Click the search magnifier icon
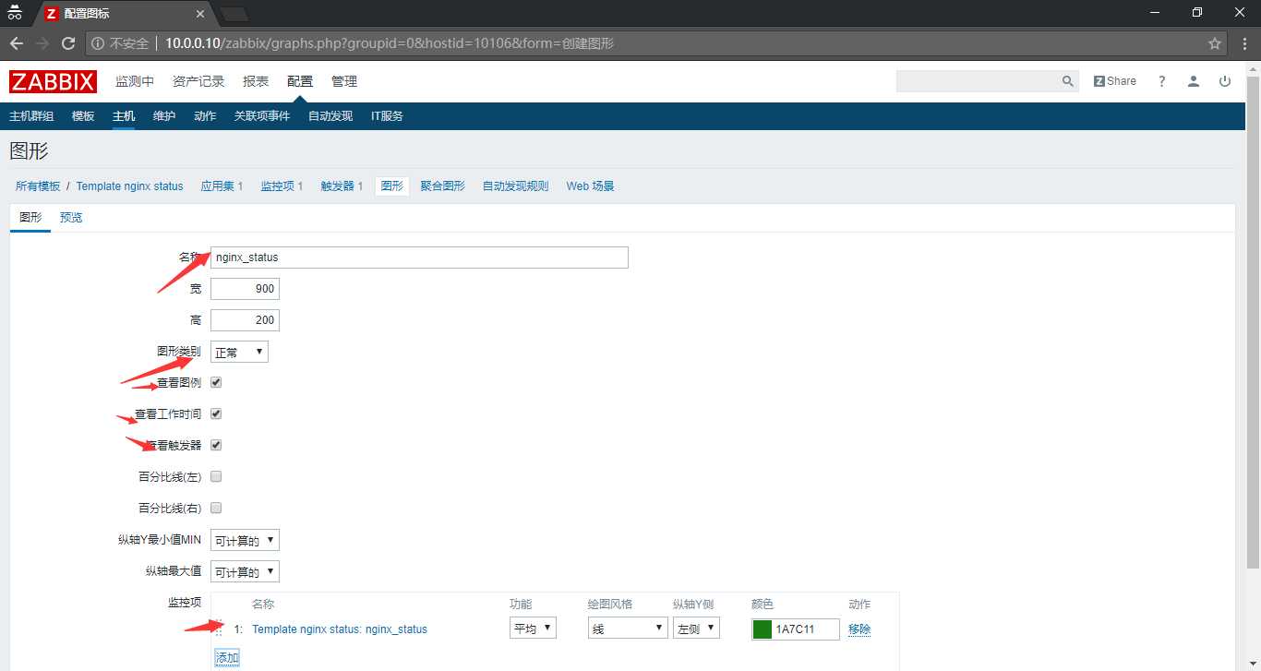Screen dimensions: 1261x671 (x=1067, y=81)
